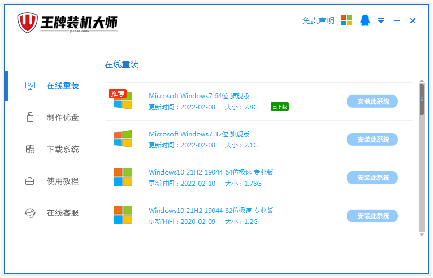Click the system list scrollbar thumb
Screen dimensions: 433x278
click(x=422, y=99)
